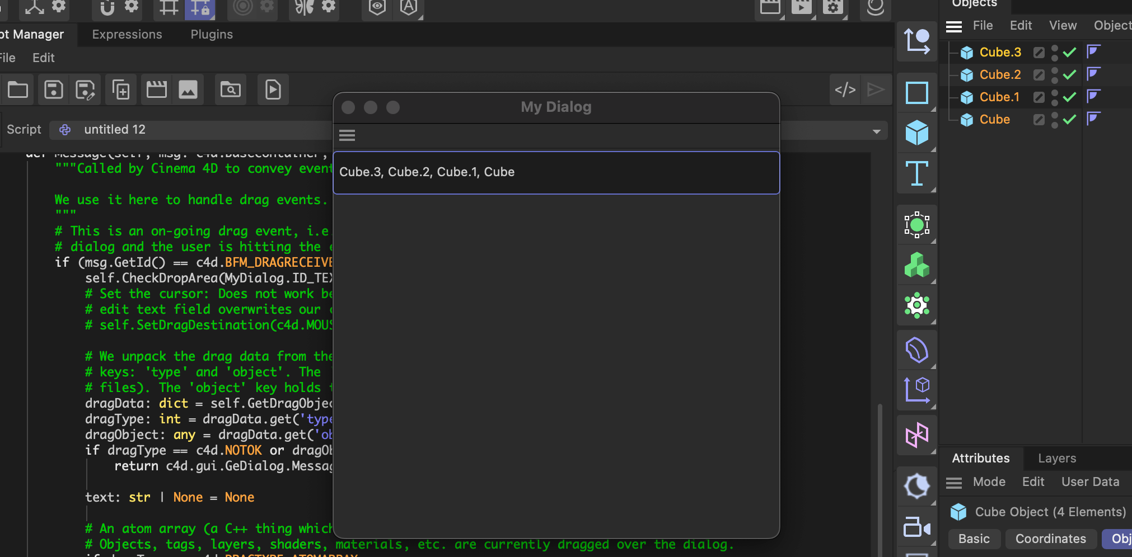Viewport: 1132px width, 557px height.
Task: Toggle Cube.1 layer square
Action: pos(1039,97)
